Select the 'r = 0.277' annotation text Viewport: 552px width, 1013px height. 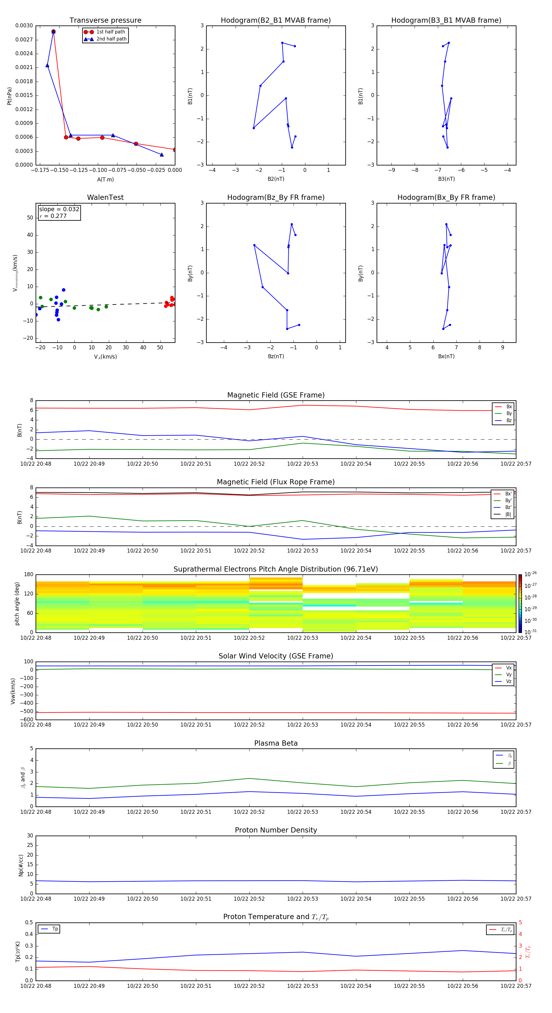click(53, 216)
